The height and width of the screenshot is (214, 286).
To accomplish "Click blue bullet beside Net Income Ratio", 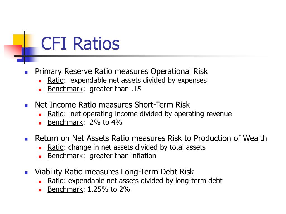I will click(x=26, y=106).
